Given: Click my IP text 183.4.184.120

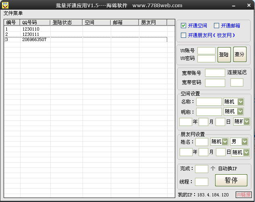Looking at the screenshot, I should (213, 195).
